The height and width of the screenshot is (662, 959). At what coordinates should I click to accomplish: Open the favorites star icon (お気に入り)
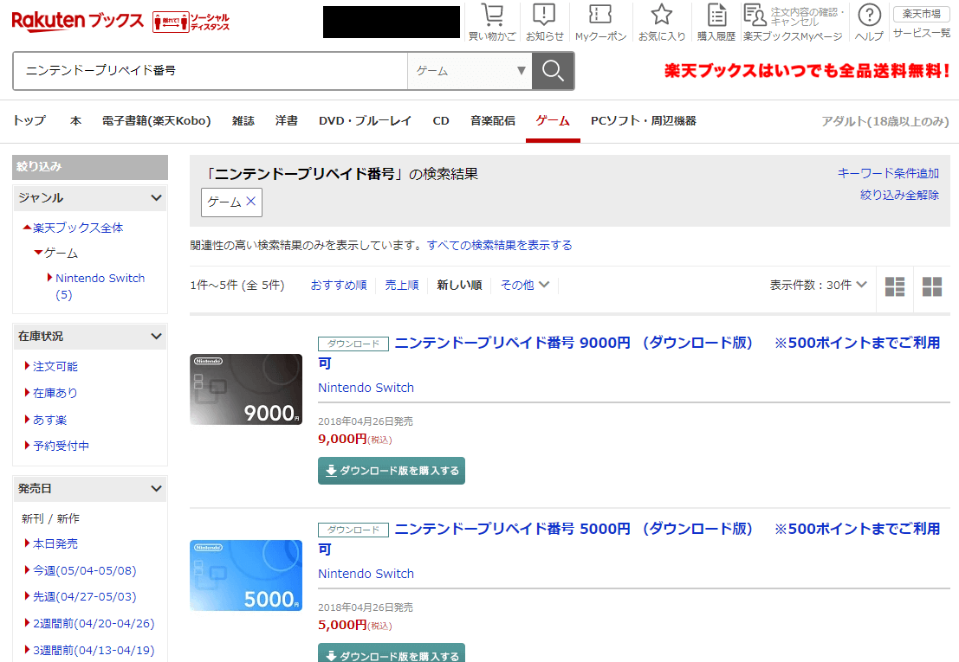click(662, 22)
